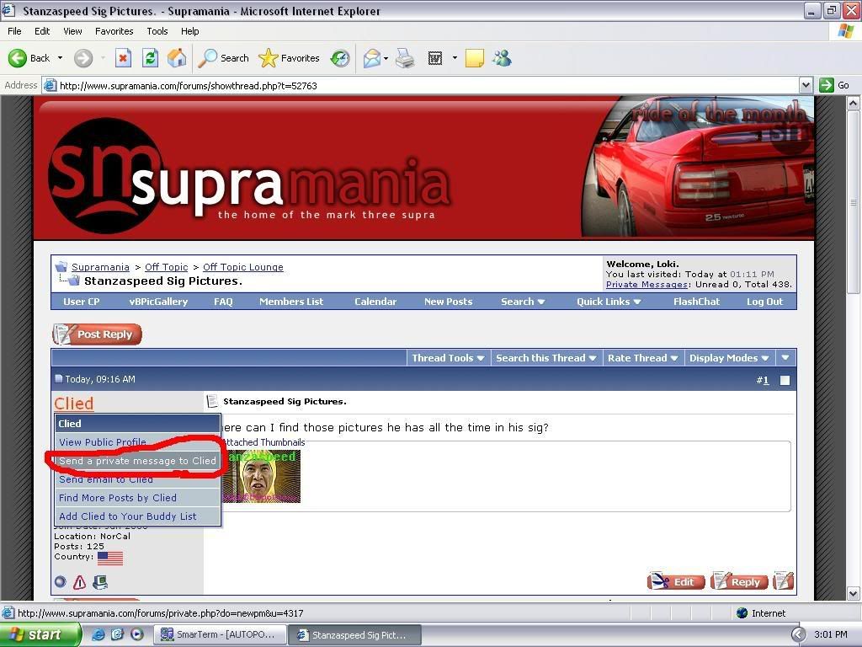Click the Clied username heading
This screenshot has width=862, height=647.
[74, 404]
